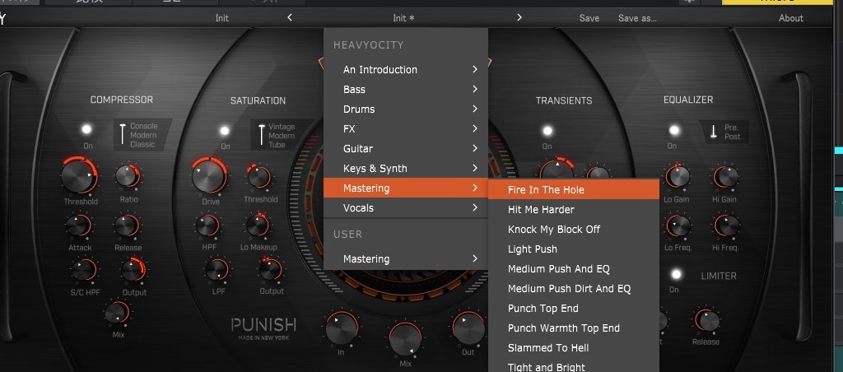The height and width of the screenshot is (372, 843).
Task: Click the Saturation Drive knob
Action: click(209, 176)
